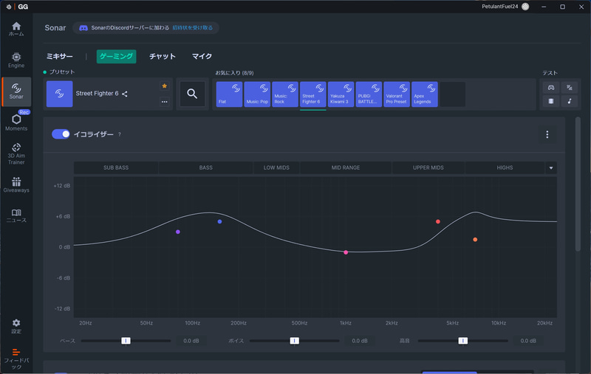
Task: Open the フィードバック feedback panel
Action: pos(16,359)
